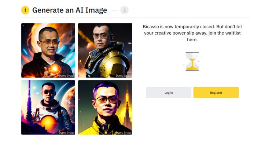Click the Bicasso temporarily closed message
The image size is (254, 147).
(192, 33)
